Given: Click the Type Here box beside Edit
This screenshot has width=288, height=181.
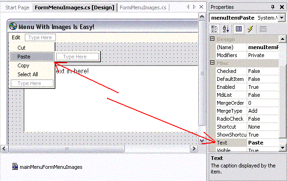Looking at the screenshot, I should [x=40, y=37].
